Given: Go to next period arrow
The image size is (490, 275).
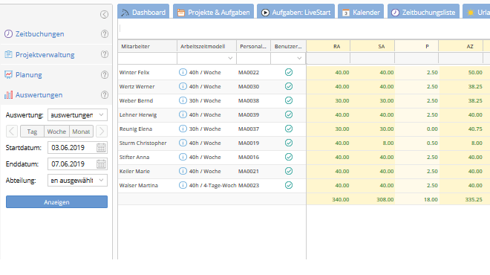Looking at the screenshot, I should 102,132.
